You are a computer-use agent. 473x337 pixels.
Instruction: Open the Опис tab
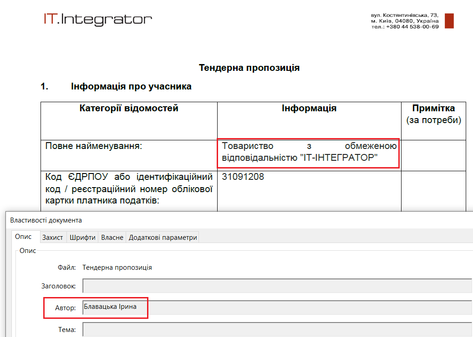click(x=23, y=237)
